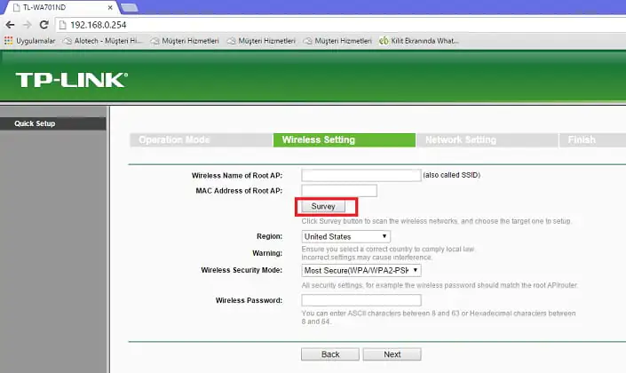Select the Wireless Setting step tab
Image resolution: width=626 pixels, height=373 pixels.
(x=345, y=139)
